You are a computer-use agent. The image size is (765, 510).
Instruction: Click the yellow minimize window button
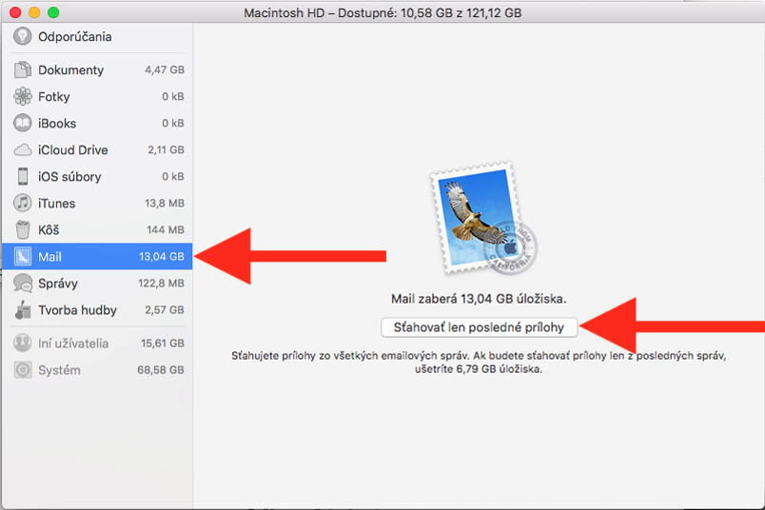click(x=35, y=13)
